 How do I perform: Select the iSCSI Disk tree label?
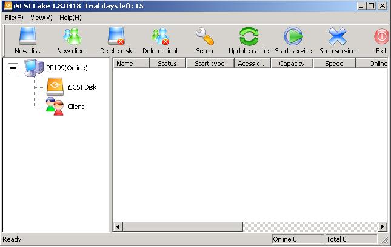pos(82,87)
